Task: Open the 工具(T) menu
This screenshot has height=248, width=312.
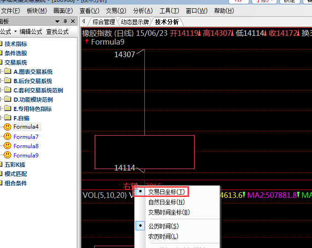Action: coord(169,11)
